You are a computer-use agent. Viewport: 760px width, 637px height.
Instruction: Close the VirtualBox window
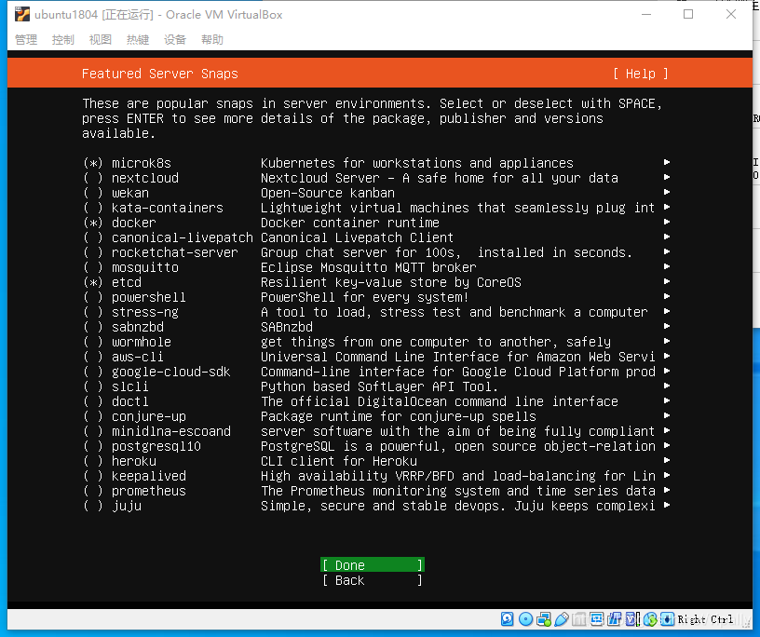pyautogui.click(x=731, y=15)
